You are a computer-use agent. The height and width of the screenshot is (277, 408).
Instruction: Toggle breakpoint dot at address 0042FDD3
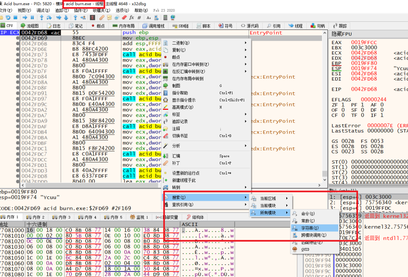pyautogui.click(x=17, y=171)
